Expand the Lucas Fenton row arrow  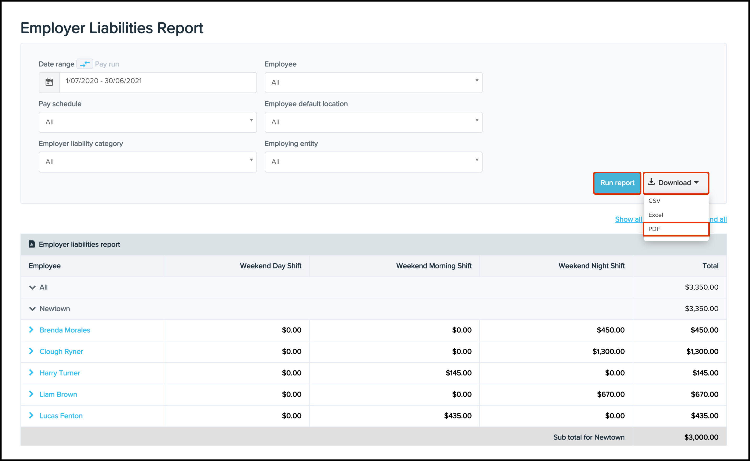coord(31,415)
